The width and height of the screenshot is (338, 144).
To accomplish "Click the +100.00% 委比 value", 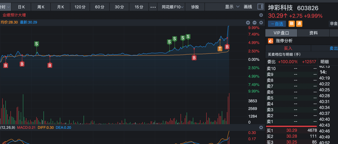I will [x=288, y=62].
